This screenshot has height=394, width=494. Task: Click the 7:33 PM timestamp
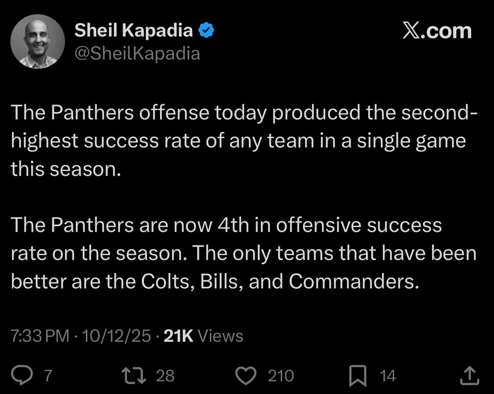coord(40,336)
